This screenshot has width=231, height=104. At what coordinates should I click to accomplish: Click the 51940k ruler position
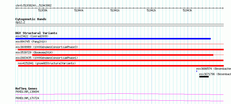point(79,10)
